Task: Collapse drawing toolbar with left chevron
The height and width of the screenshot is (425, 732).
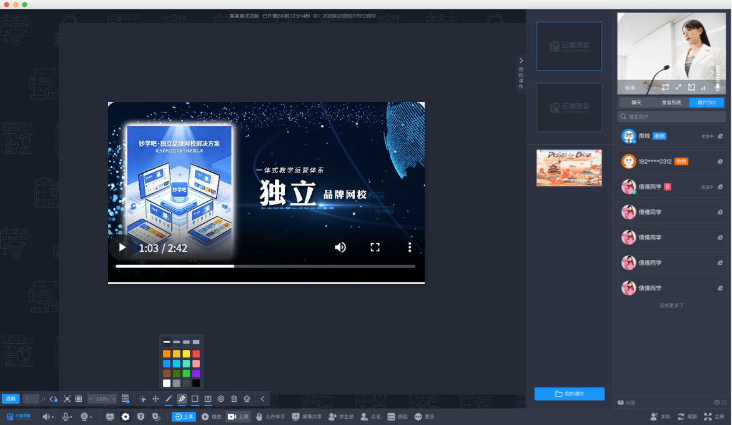Action: (x=262, y=399)
